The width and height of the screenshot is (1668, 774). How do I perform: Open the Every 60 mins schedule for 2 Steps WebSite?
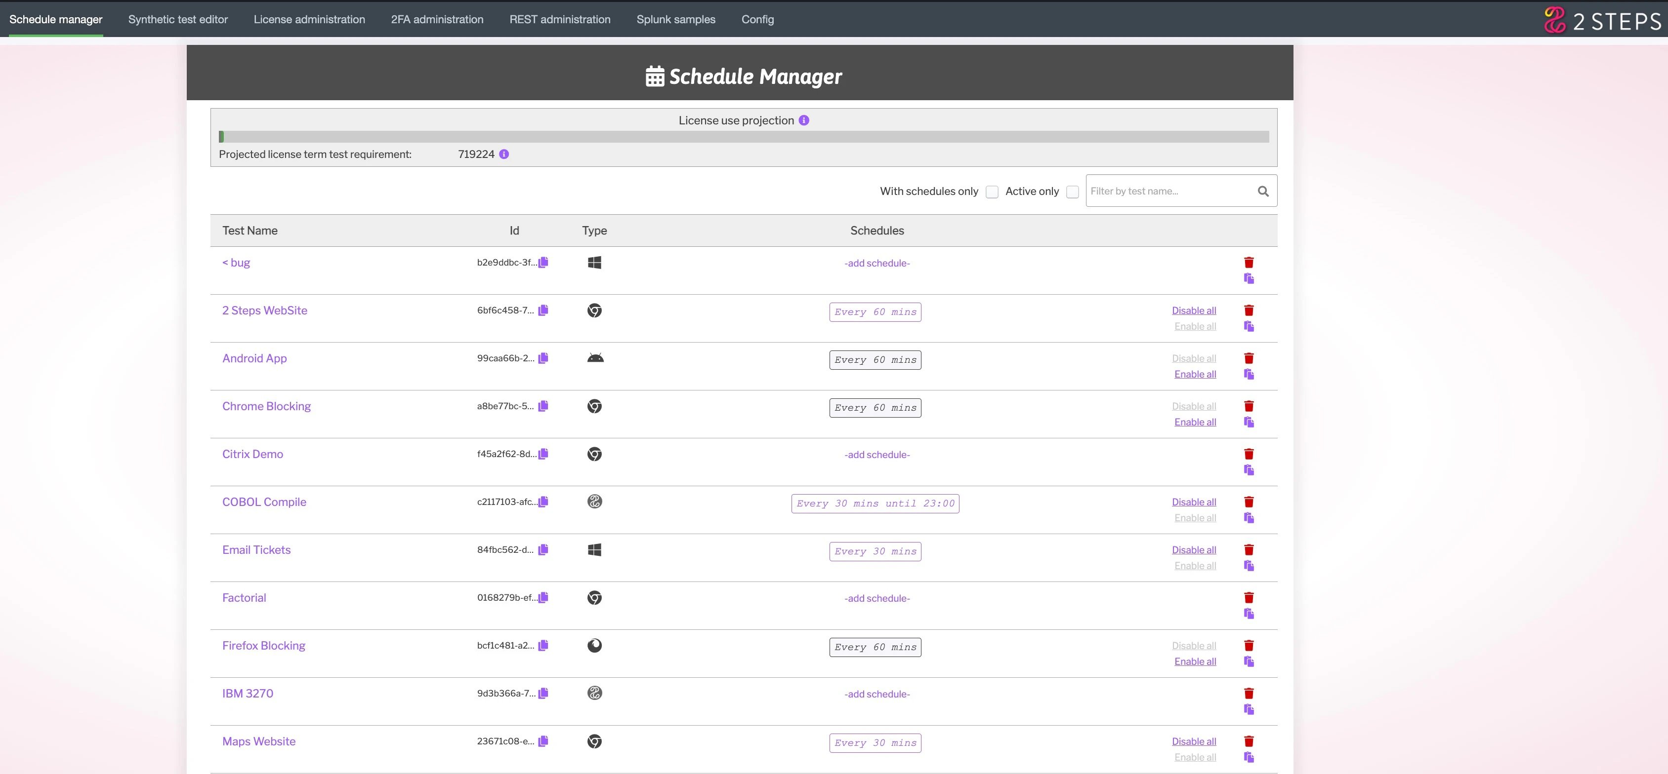875,311
